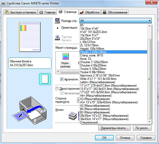The image size is (159, 144).
Task: Select A4+ (Масштабирование)
Action: (113, 96)
